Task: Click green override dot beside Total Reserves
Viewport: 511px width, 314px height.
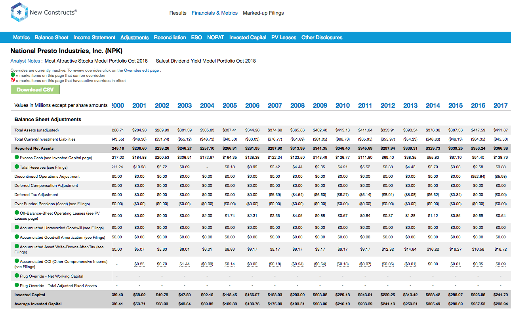Action: tap(17, 167)
